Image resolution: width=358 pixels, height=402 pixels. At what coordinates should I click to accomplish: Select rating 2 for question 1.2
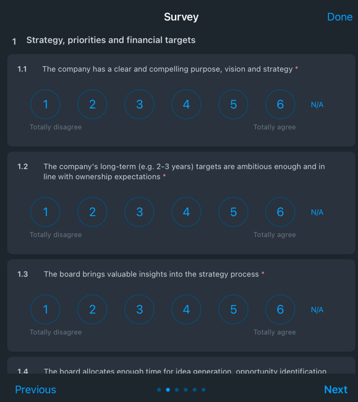pos(92,212)
